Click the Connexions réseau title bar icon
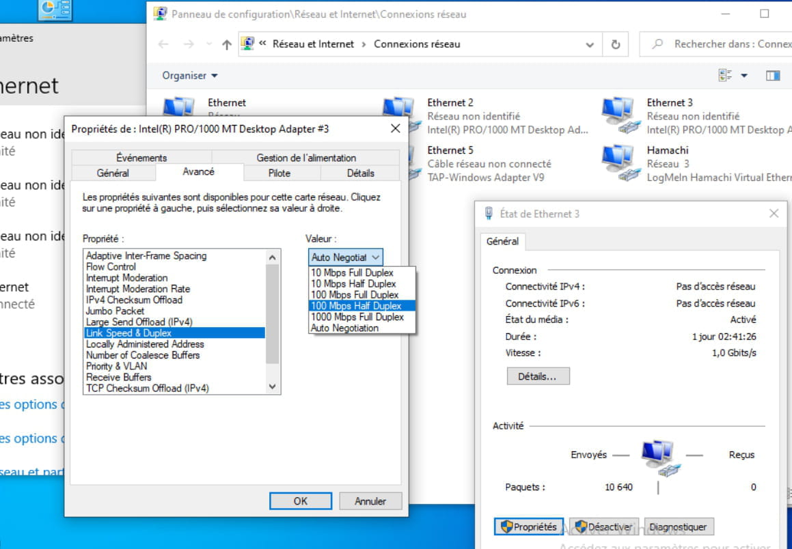The image size is (792, 549). coord(160,14)
